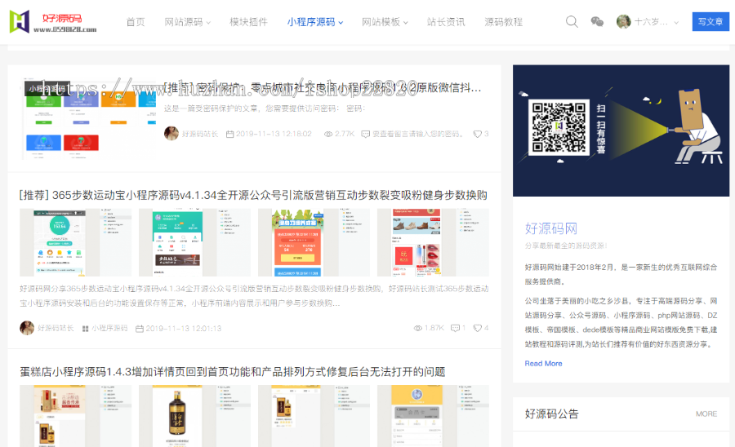Viewport: 735px width, 447px height.
Task: Open the third 365步数 orange screenshot thumbnail
Action: [x=314, y=242]
